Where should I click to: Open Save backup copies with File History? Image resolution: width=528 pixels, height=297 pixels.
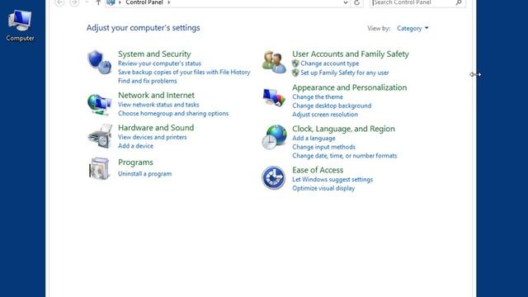coord(184,72)
